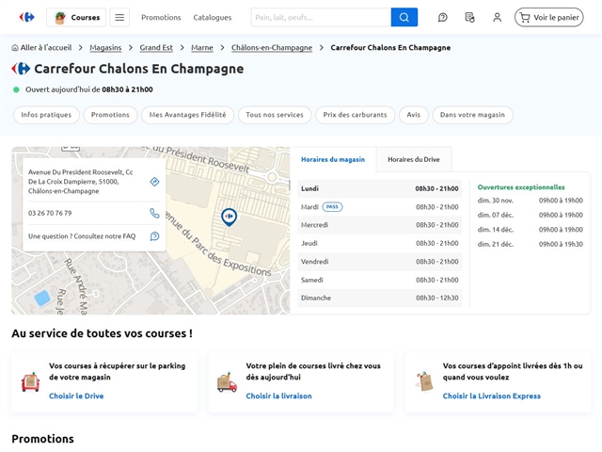Click the home icon in breadcrumb
602x452 pixels.
tap(15, 48)
